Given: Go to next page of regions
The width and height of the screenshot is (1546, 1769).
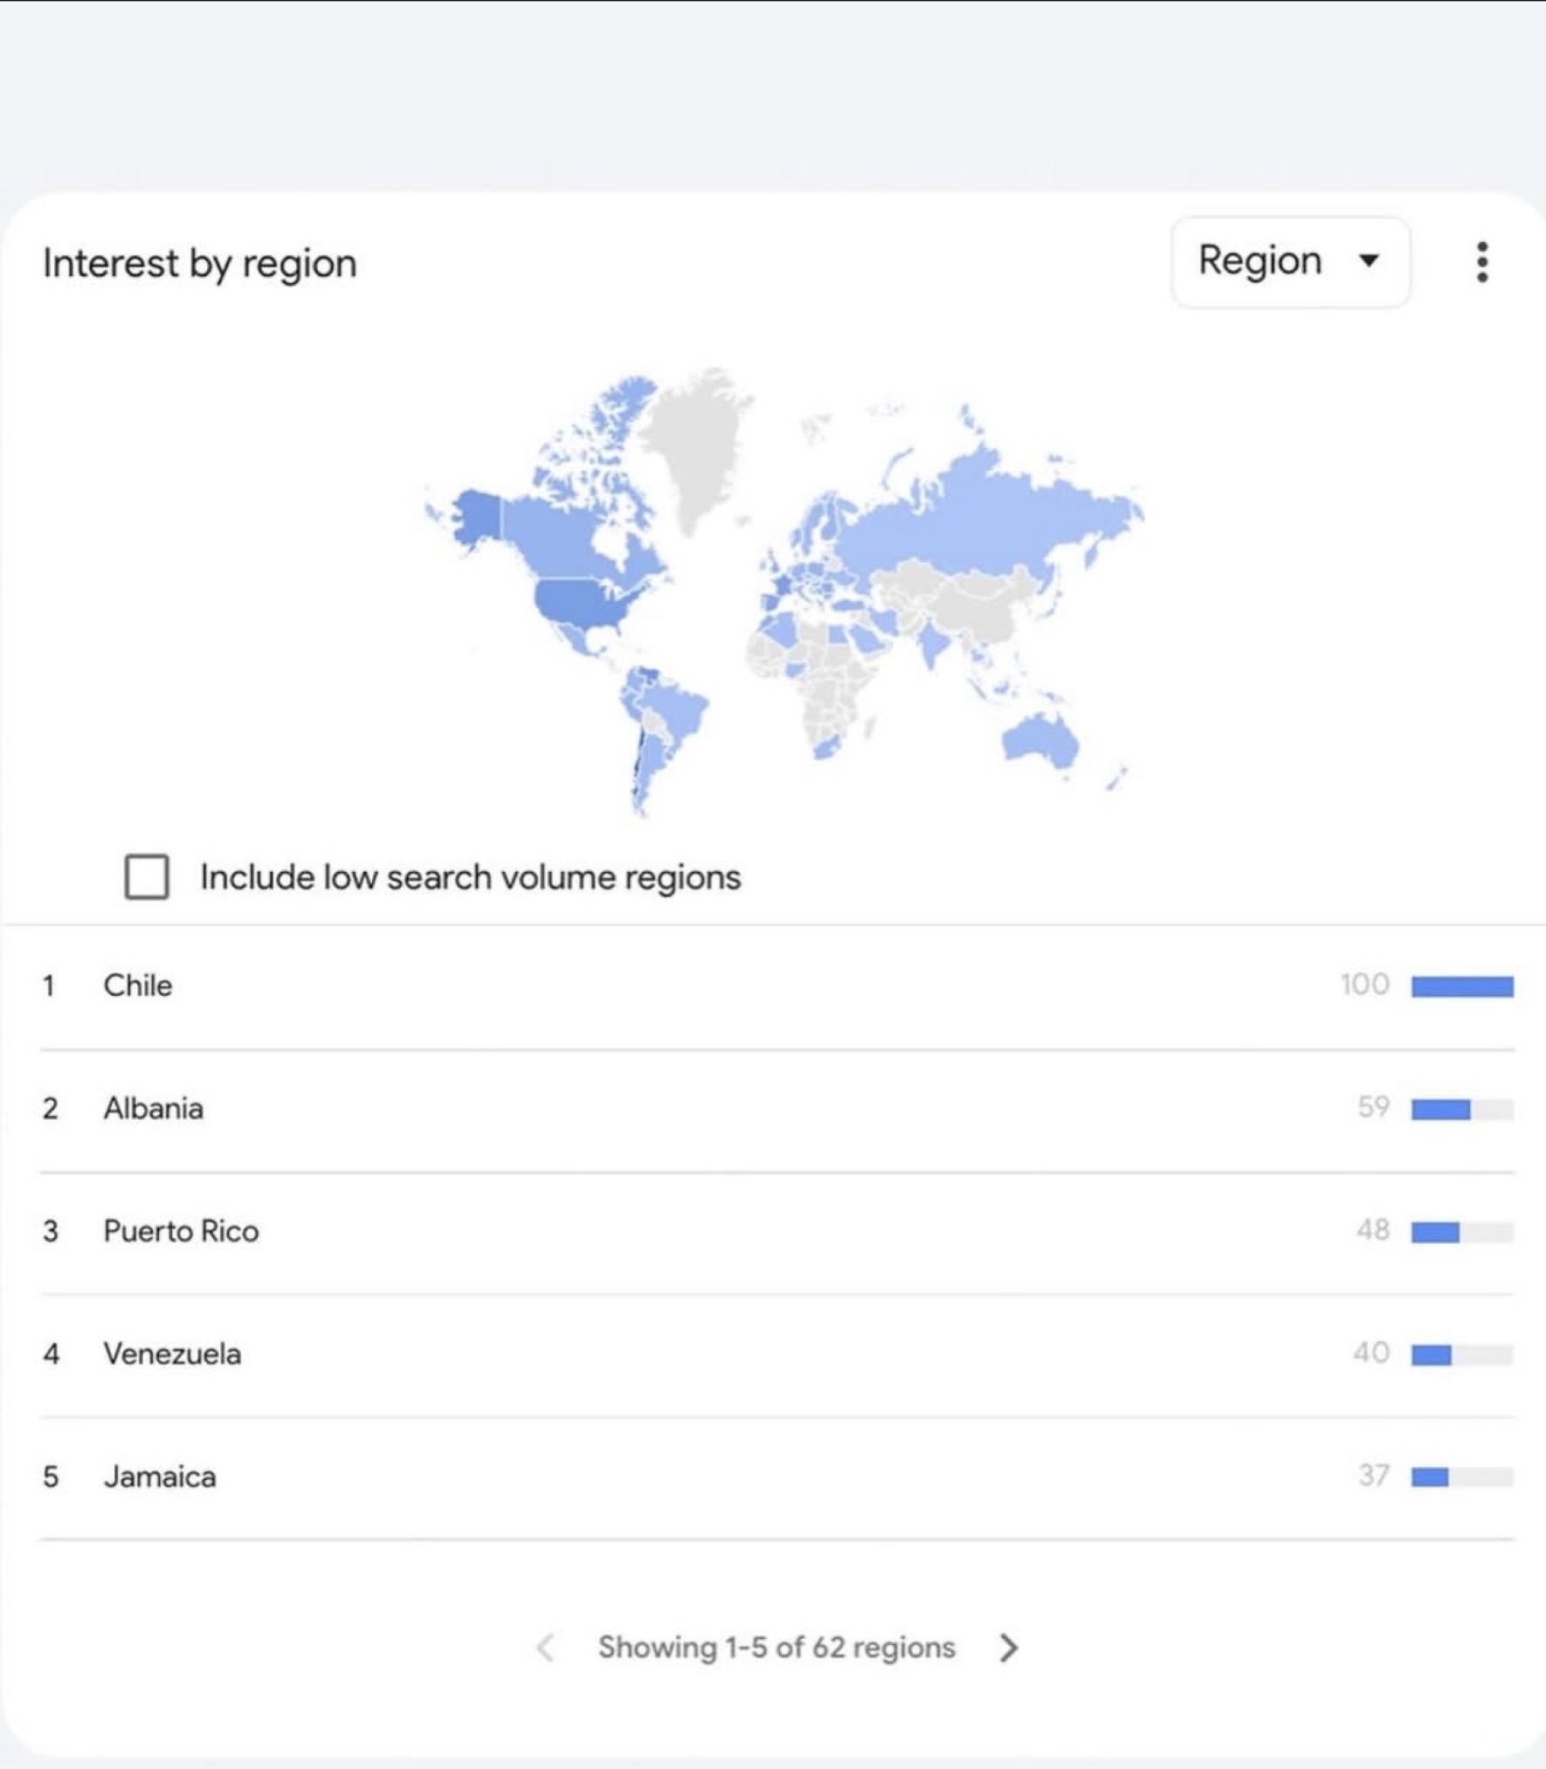Looking at the screenshot, I should coord(1009,1648).
